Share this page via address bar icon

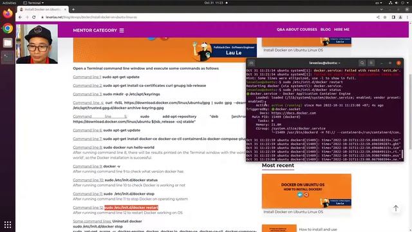[378, 17]
